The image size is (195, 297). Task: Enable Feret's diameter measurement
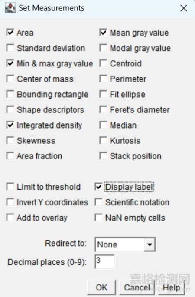[x=103, y=110]
